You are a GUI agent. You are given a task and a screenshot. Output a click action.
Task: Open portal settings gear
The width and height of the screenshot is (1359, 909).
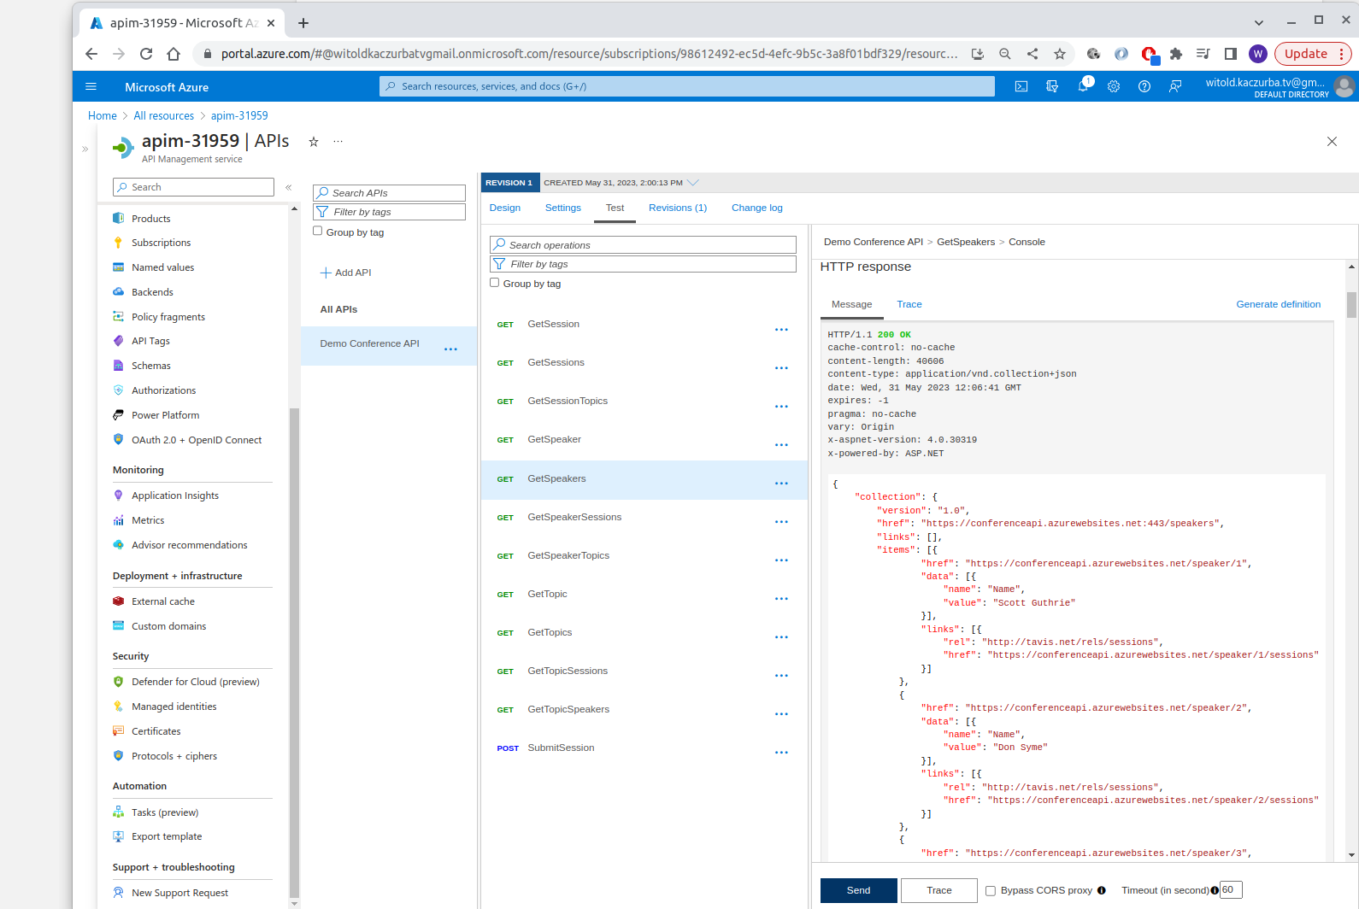[1114, 86]
